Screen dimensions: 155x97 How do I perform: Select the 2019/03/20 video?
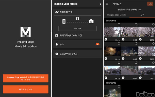[119, 87]
